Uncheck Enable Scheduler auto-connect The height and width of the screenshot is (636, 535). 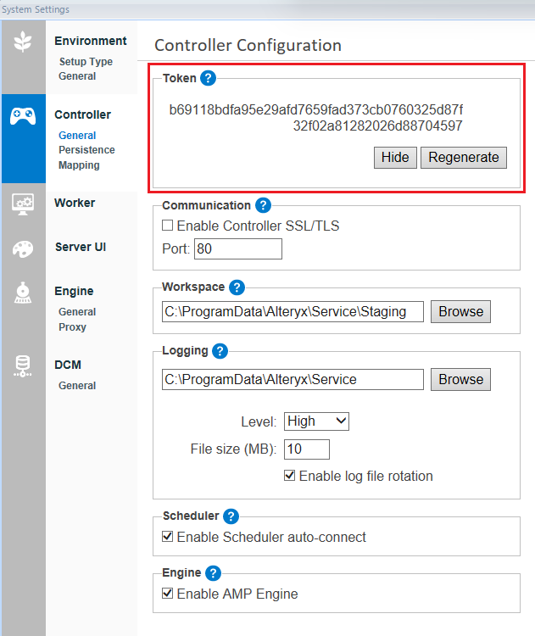click(x=168, y=537)
